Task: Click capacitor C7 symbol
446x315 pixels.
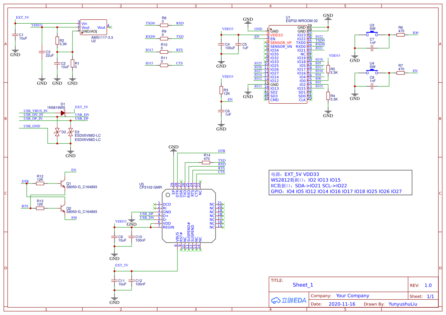Action: (372, 48)
